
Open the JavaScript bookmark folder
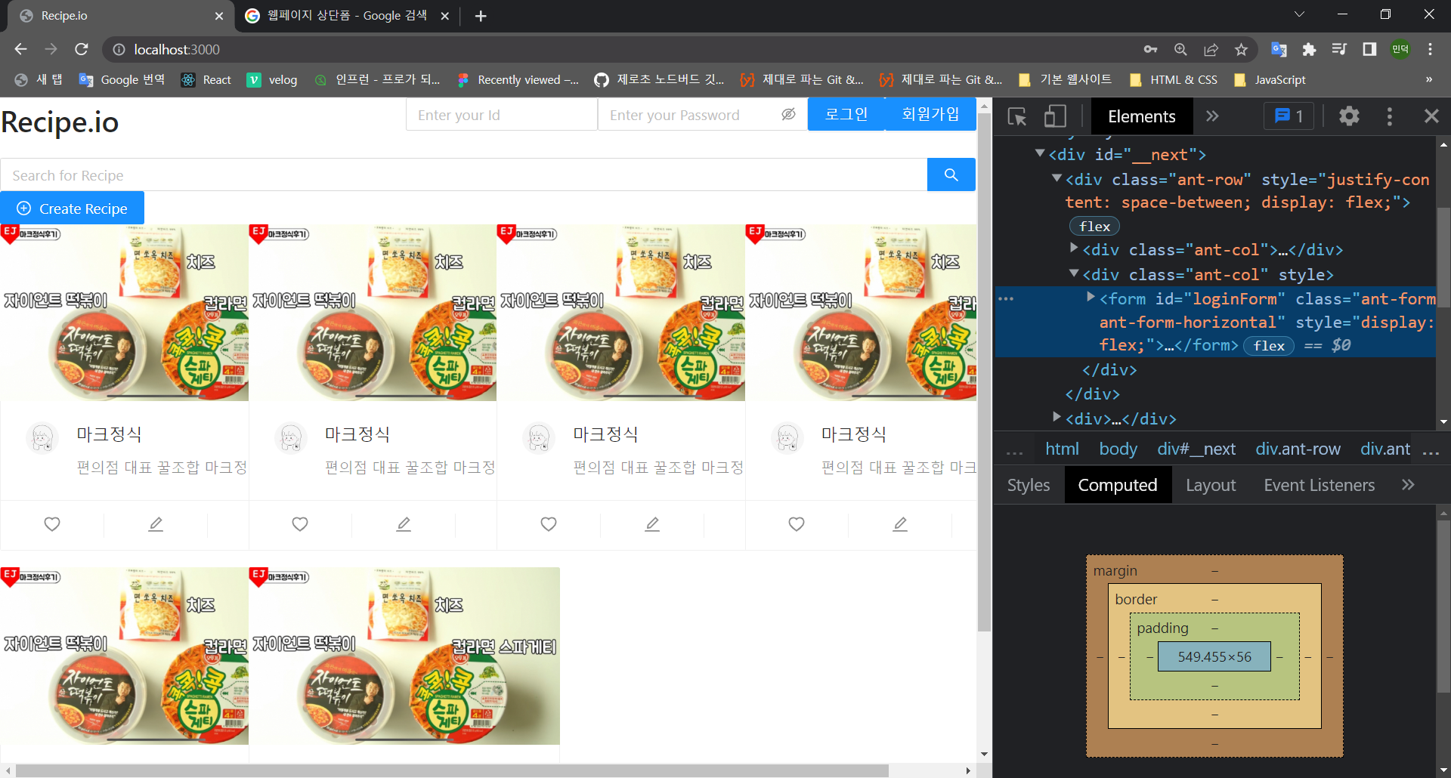click(1270, 79)
